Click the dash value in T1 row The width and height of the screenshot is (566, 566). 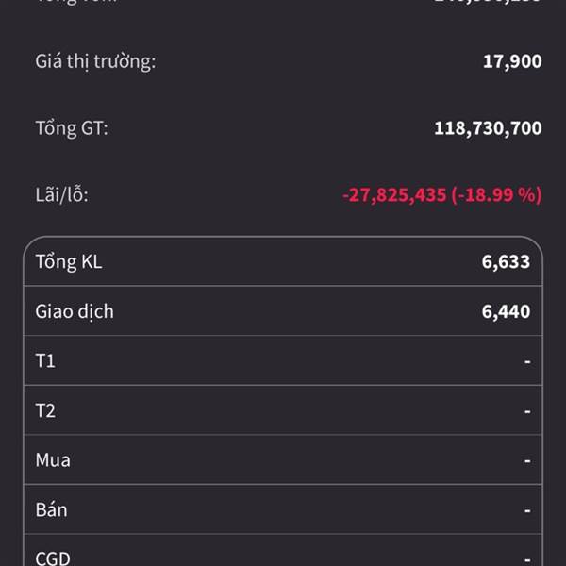[527, 361]
